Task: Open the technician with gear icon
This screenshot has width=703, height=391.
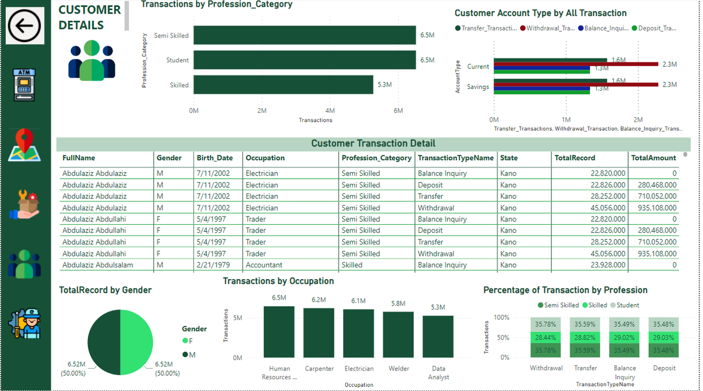Action: pyautogui.click(x=25, y=324)
